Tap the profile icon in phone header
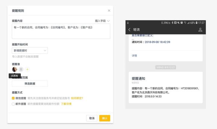Image resolution: width=217 pixels, height=129 pixels. pos(200,30)
